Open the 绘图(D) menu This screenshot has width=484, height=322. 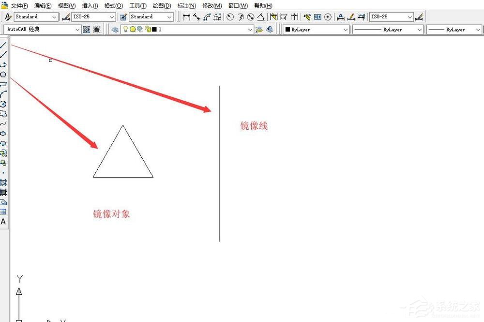[162, 5]
